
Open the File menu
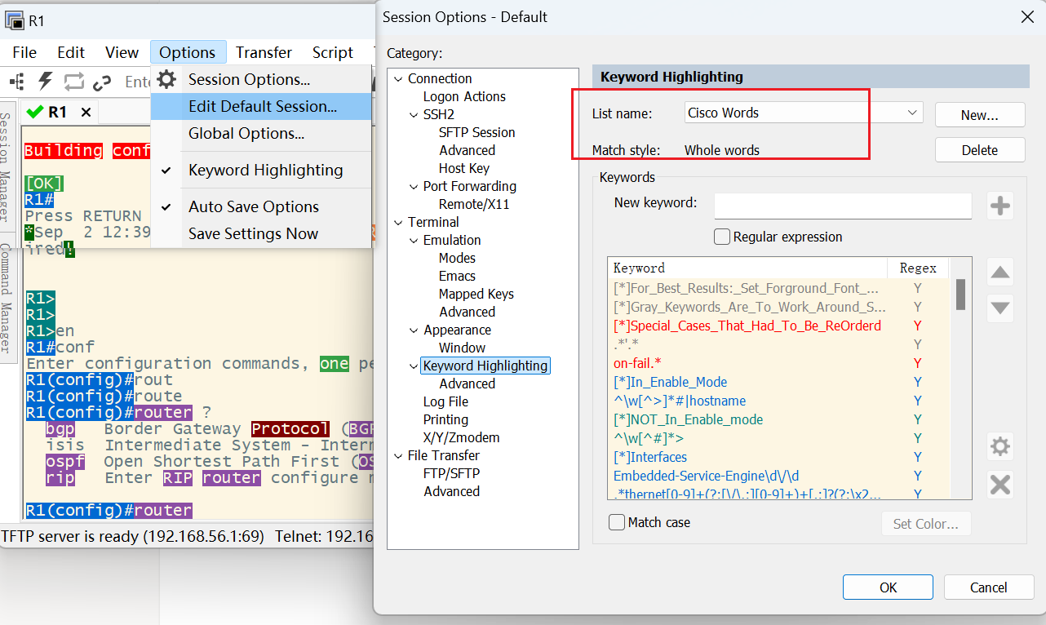point(24,52)
